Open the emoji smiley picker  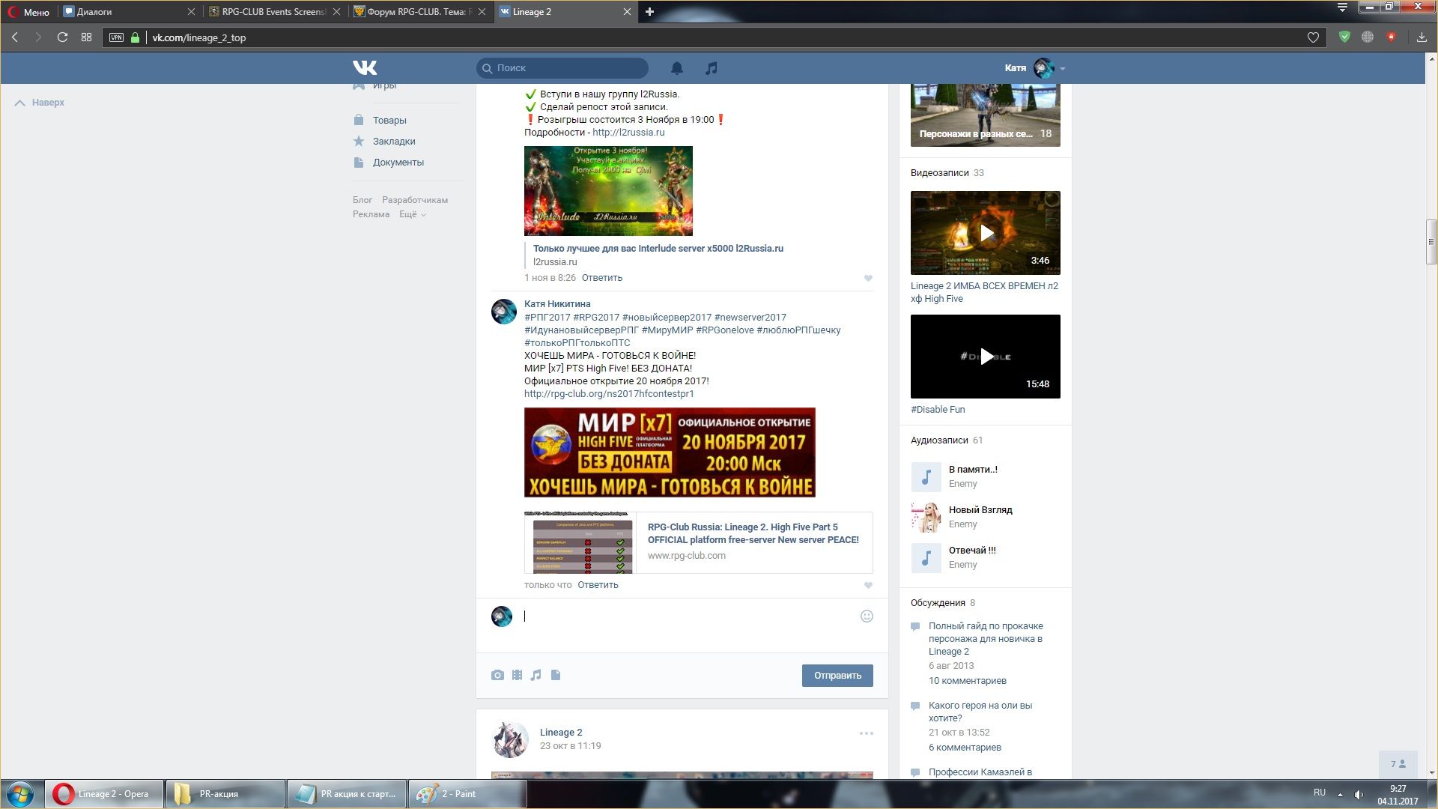867,616
